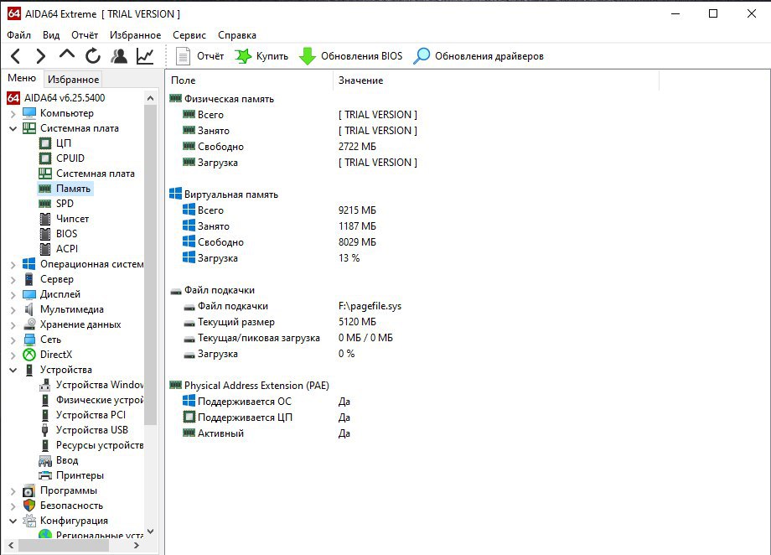Click the up-level arrow icon
Screen dimensions: 771x555
pos(67,54)
